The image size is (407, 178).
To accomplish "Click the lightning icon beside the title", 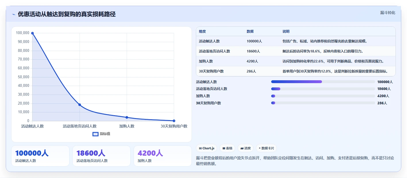I will click(x=13, y=14).
